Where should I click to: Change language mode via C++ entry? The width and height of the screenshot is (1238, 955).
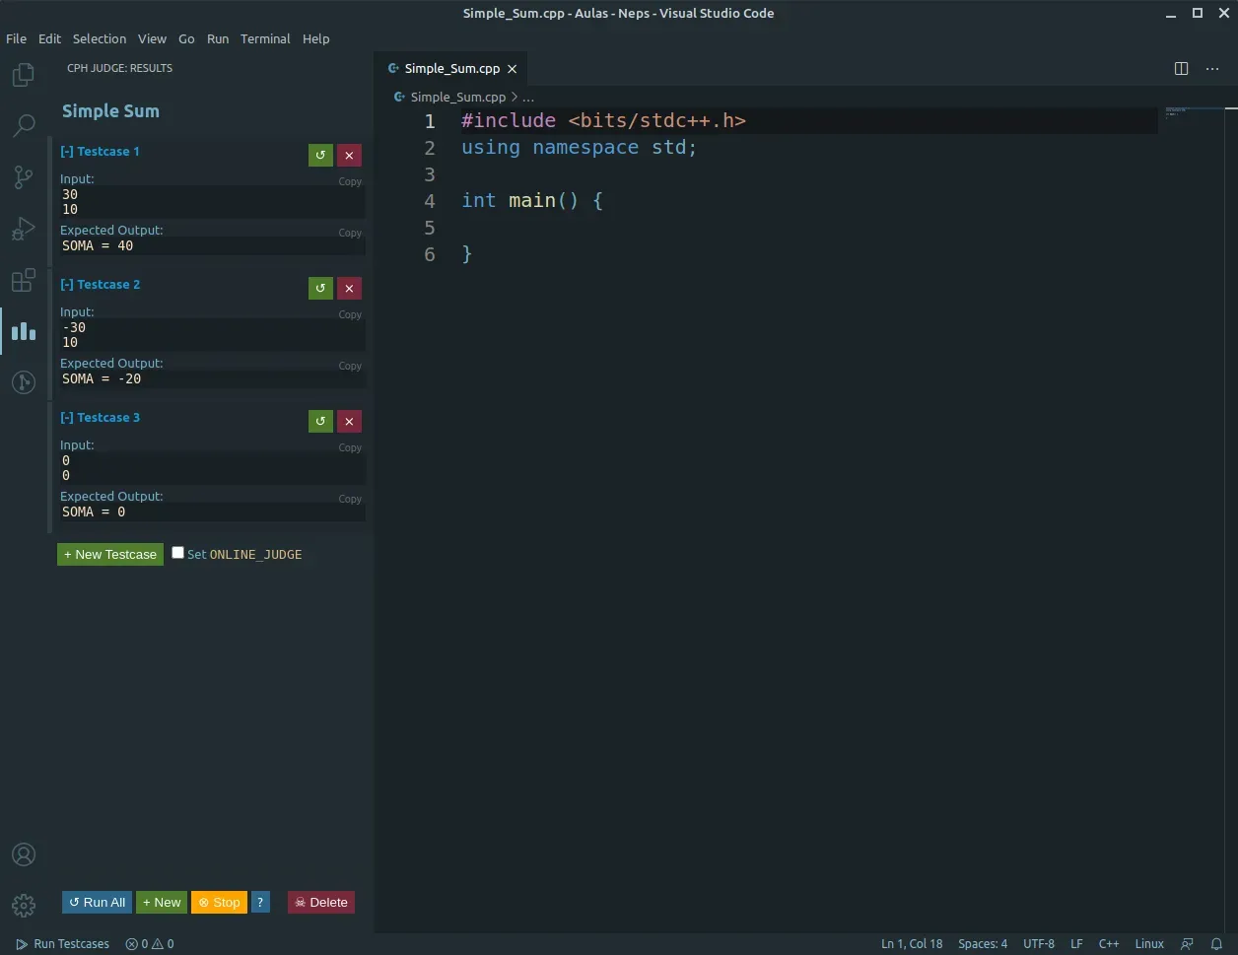(1109, 943)
